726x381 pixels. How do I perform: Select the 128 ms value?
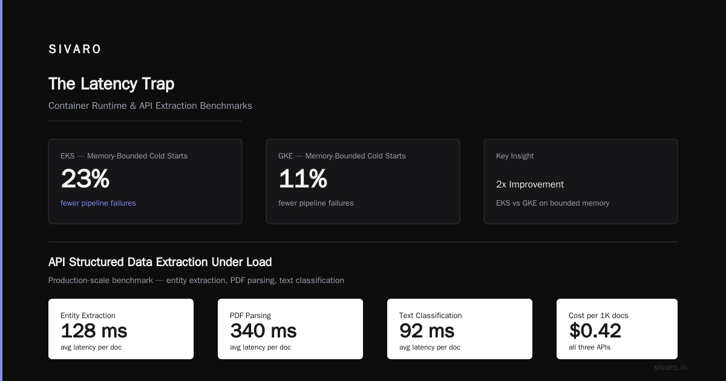(x=94, y=331)
